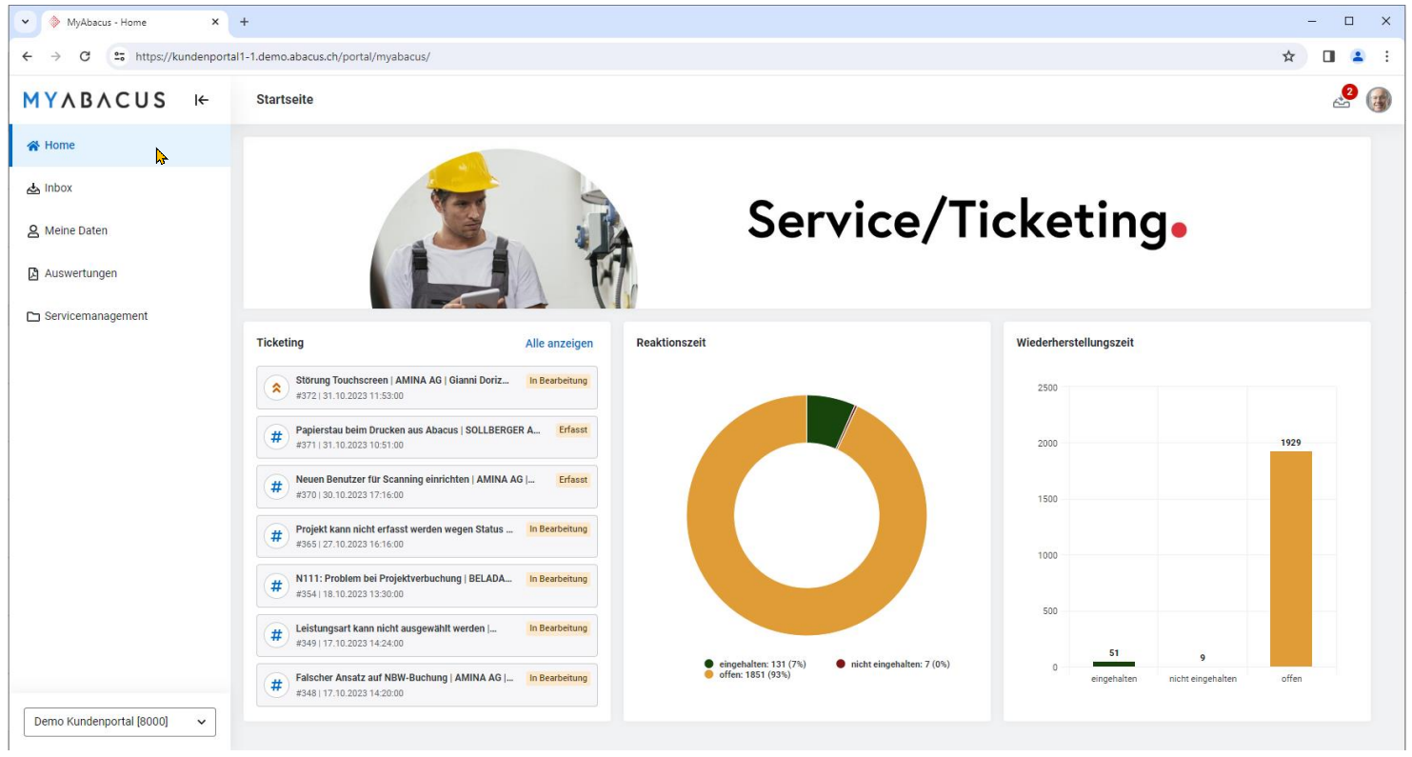Click the 'Alle anzeigen' link in Ticketing
Viewport: 1412px width, 757px height.
559,344
